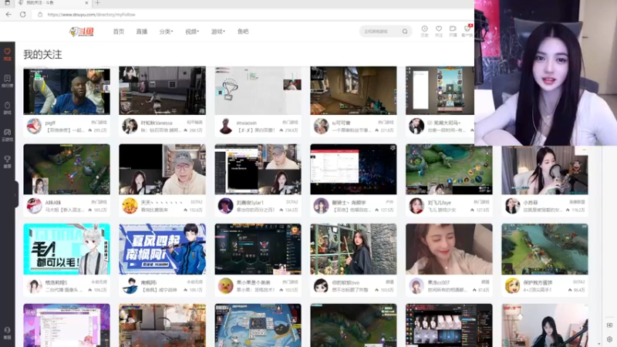The width and height of the screenshot is (617, 347).
Task: Go to 直播 live tab
Action: click(142, 32)
